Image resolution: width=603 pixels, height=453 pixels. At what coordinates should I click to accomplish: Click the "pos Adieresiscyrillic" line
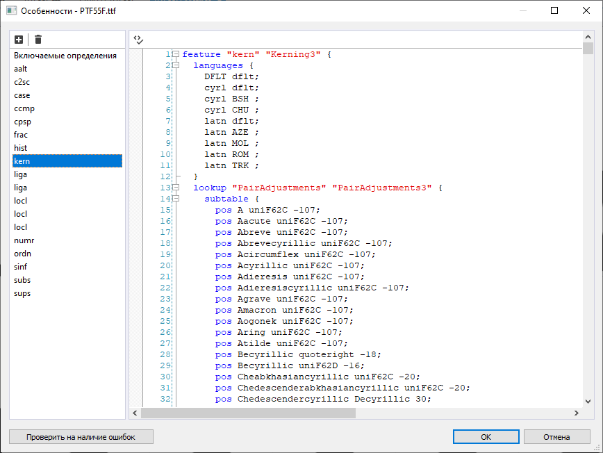coord(312,288)
